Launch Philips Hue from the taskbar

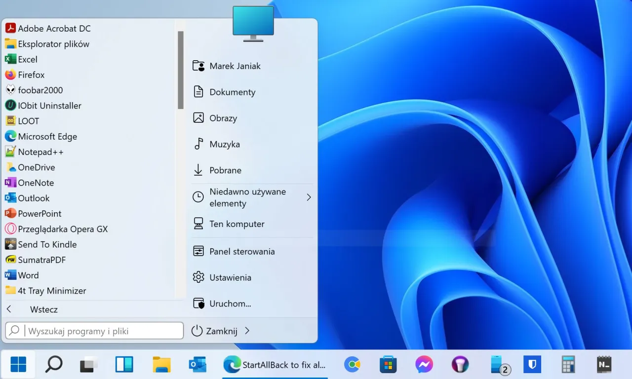click(460, 364)
